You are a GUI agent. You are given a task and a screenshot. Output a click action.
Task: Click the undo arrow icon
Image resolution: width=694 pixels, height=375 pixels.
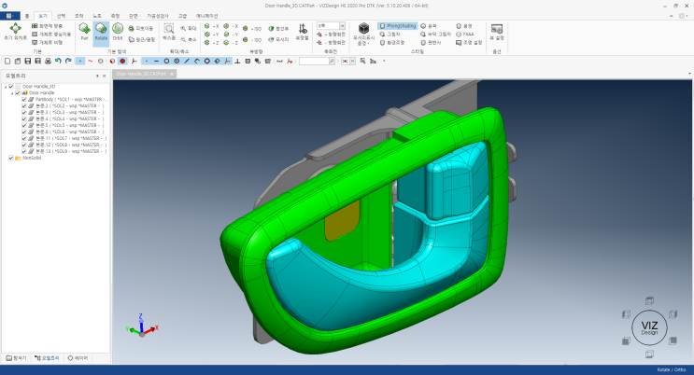click(58, 61)
